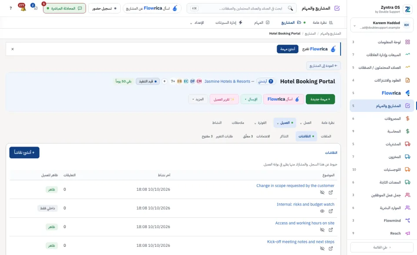Open 'Kick-off meeting notes' external link icon
This screenshot has height=255, width=417.
[x=331, y=248]
